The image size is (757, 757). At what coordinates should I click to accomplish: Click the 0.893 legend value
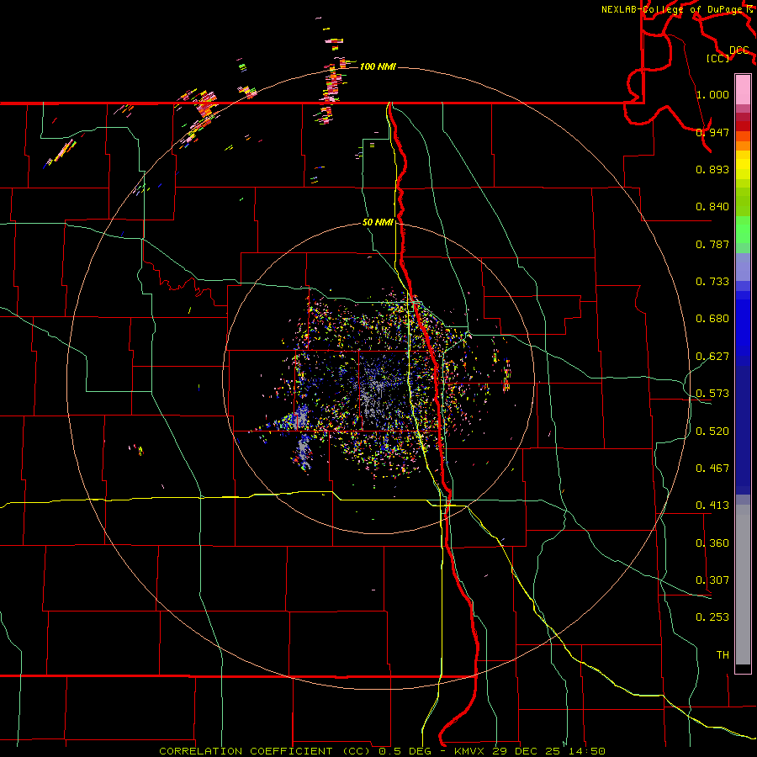click(712, 169)
